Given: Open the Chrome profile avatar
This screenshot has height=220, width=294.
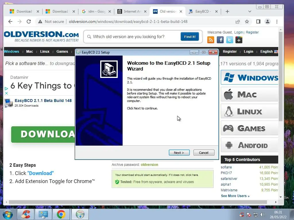Looking at the screenshot, I should [x=268, y=22].
